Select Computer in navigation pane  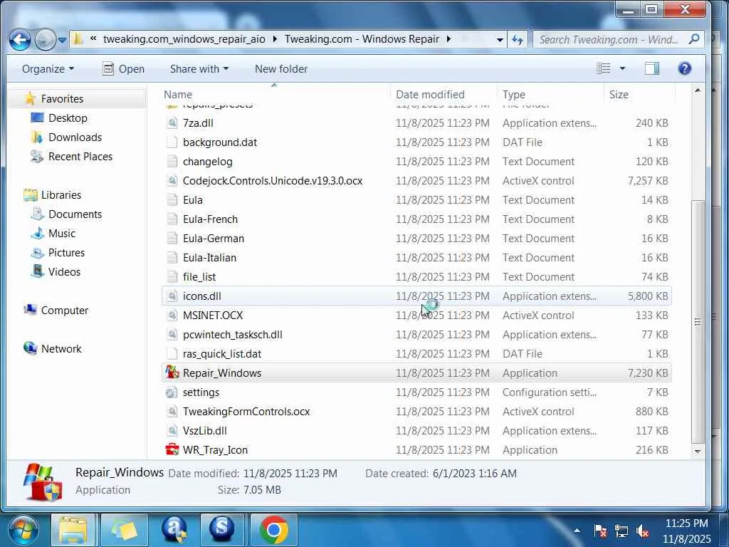pyautogui.click(x=64, y=311)
